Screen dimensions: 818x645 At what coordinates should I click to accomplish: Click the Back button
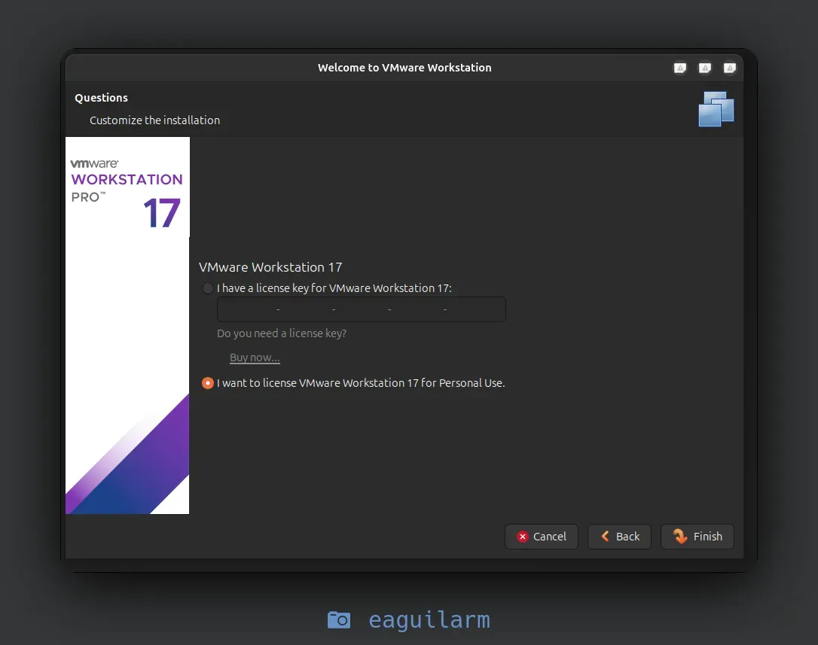[619, 537]
